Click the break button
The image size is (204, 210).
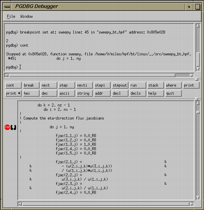click(x=31, y=86)
